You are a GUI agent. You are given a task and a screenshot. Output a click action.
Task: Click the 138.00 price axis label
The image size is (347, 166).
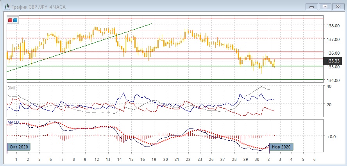coord(333,26)
